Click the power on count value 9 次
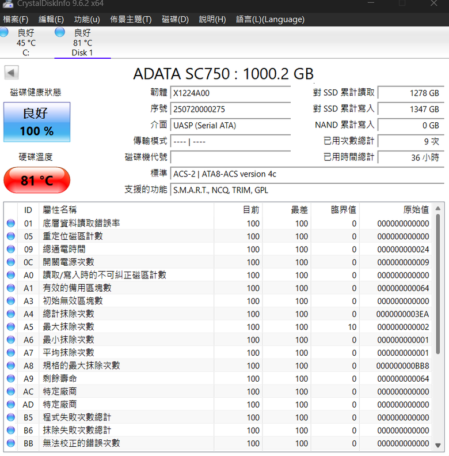This screenshot has width=449, height=456. click(411, 142)
